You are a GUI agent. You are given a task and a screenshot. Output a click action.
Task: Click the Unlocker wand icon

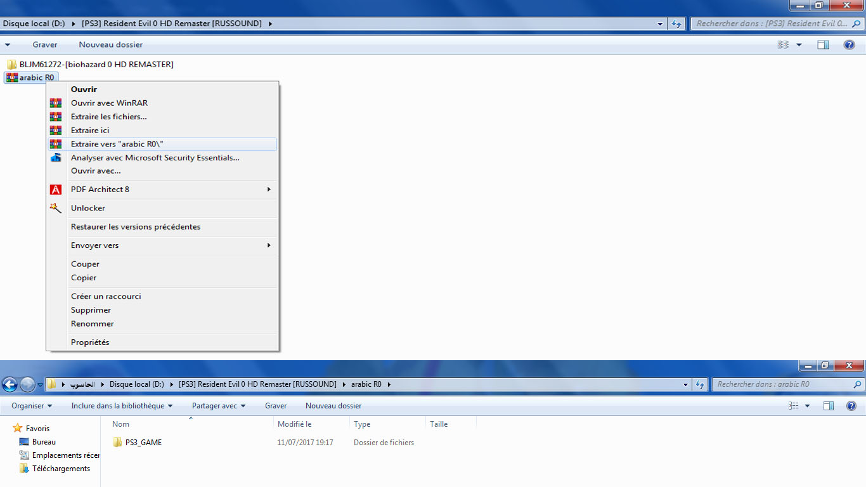pyautogui.click(x=56, y=208)
